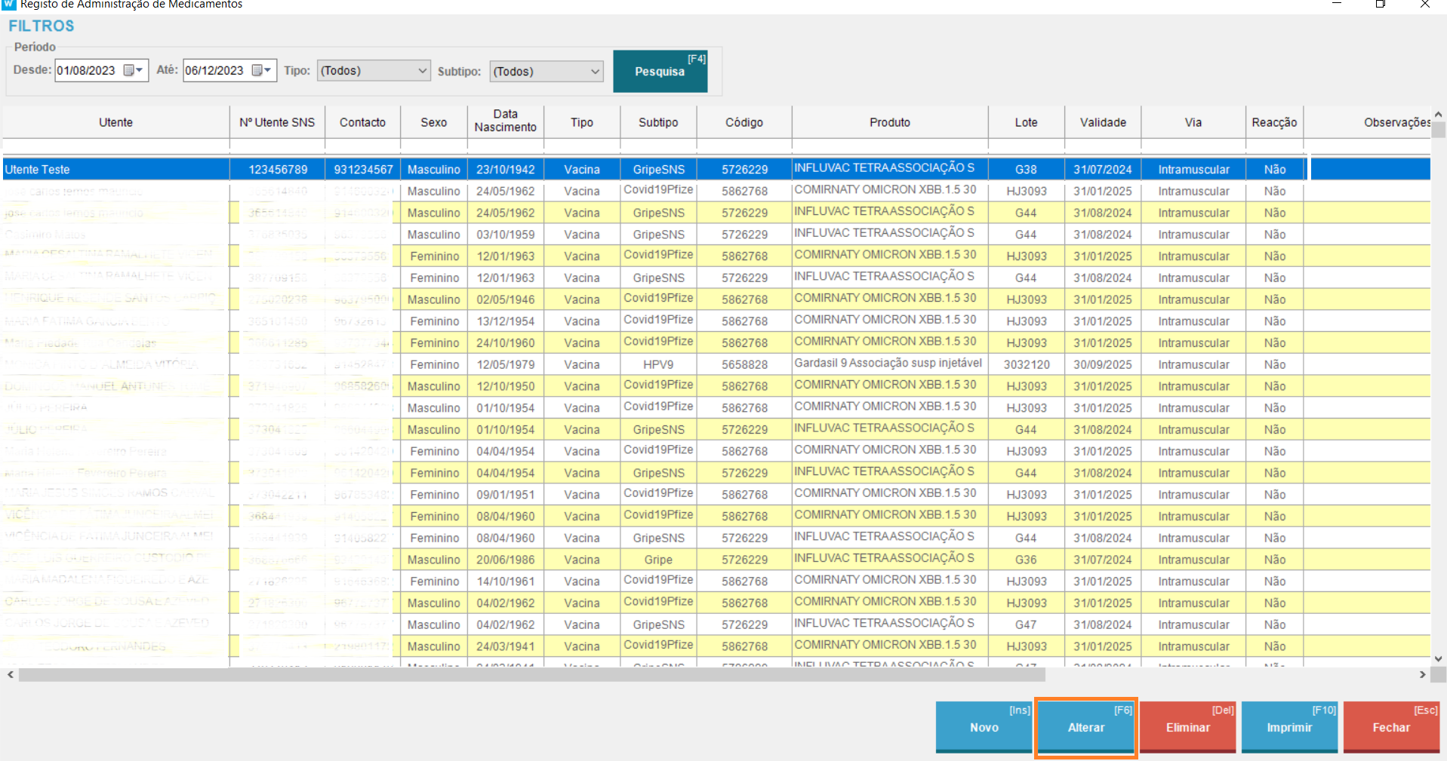Sort by the Utente column header
The width and height of the screenshot is (1447, 761).
tap(115, 122)
